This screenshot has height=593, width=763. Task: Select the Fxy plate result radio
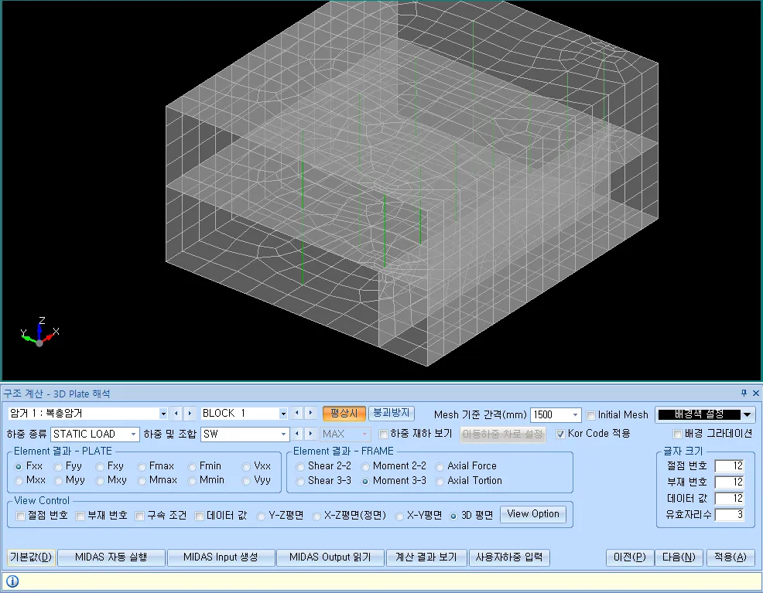tap(100, 467)
